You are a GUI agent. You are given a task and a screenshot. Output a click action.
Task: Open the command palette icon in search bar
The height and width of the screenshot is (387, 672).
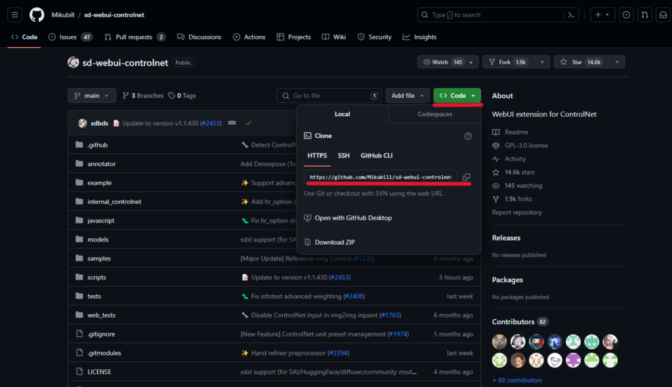click(x=572, y=14)
